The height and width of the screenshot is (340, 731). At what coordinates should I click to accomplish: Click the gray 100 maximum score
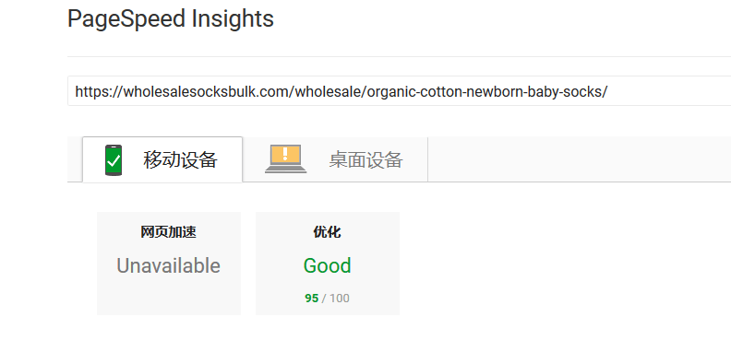point(340,299)
